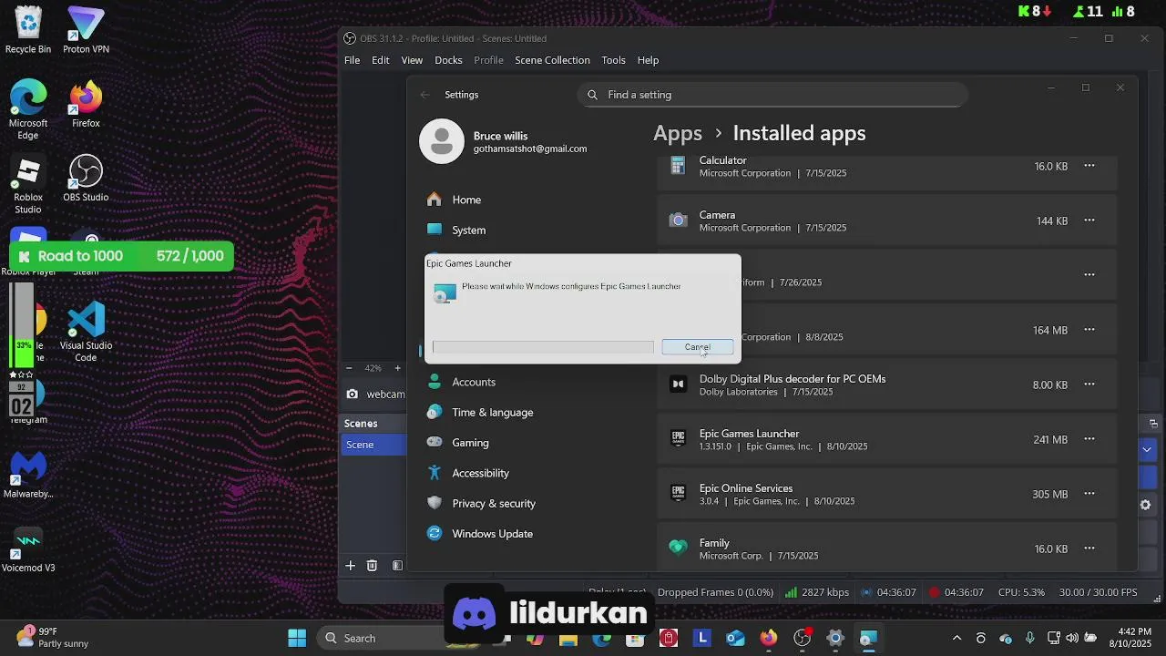Cancel the Epic Games Launcher configuration dialog
Viewport: 1166px width, 656px height.
[697, 347]
